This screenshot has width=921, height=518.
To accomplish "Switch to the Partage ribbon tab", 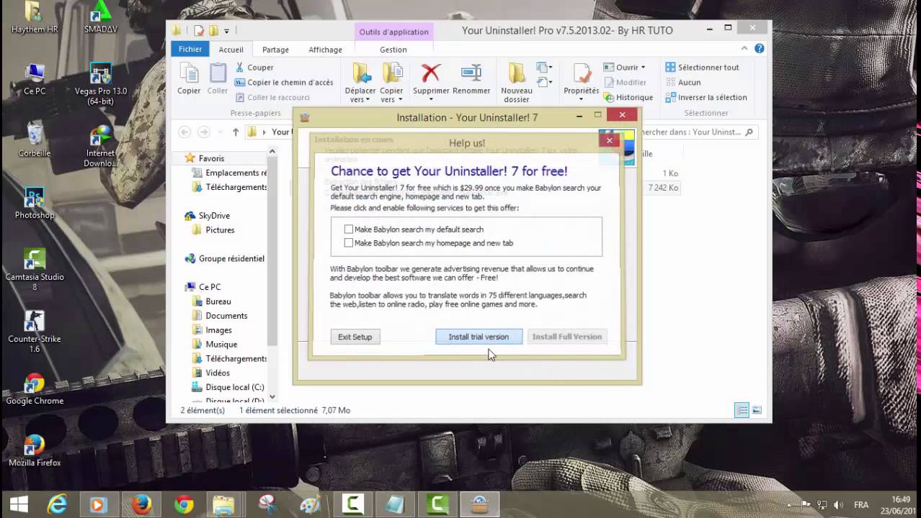I will (275, 50).
